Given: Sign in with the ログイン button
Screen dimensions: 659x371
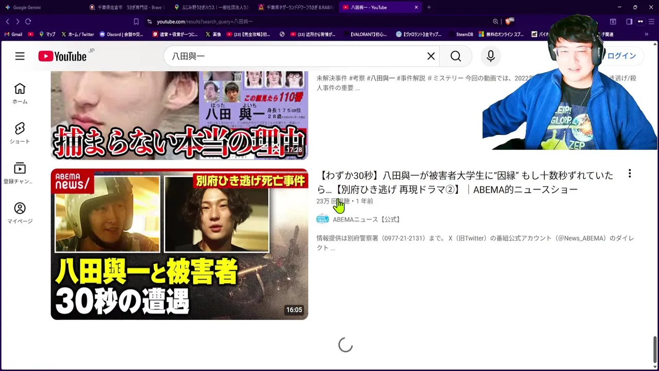Looking at the screenshot, I should 621,56.
